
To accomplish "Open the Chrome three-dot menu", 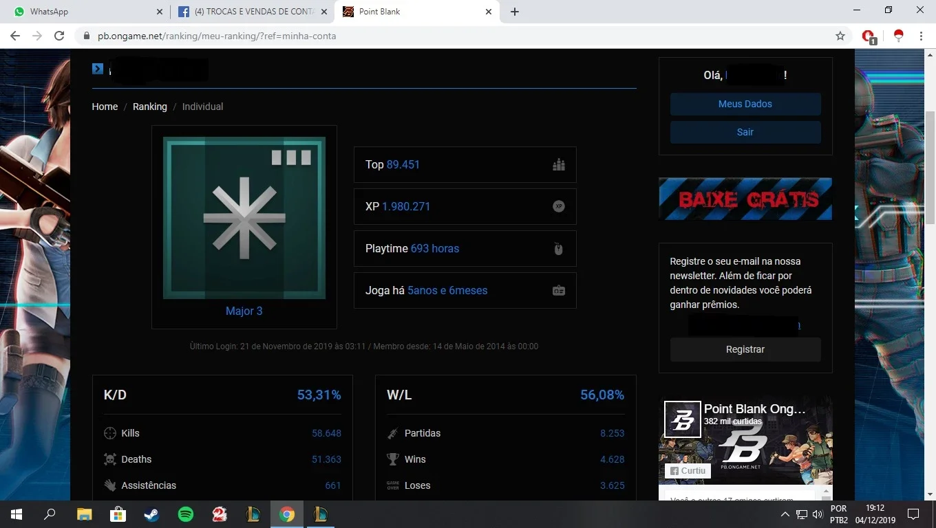I will coord(921,36).
